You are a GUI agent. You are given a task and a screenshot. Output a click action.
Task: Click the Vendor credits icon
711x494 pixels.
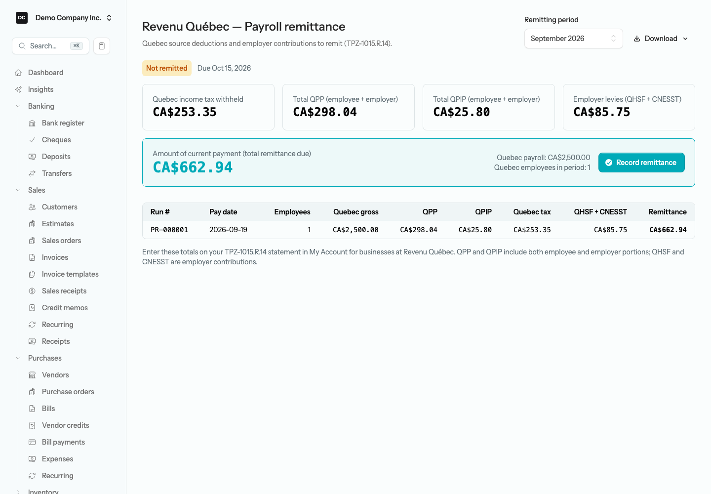(32, 425)
